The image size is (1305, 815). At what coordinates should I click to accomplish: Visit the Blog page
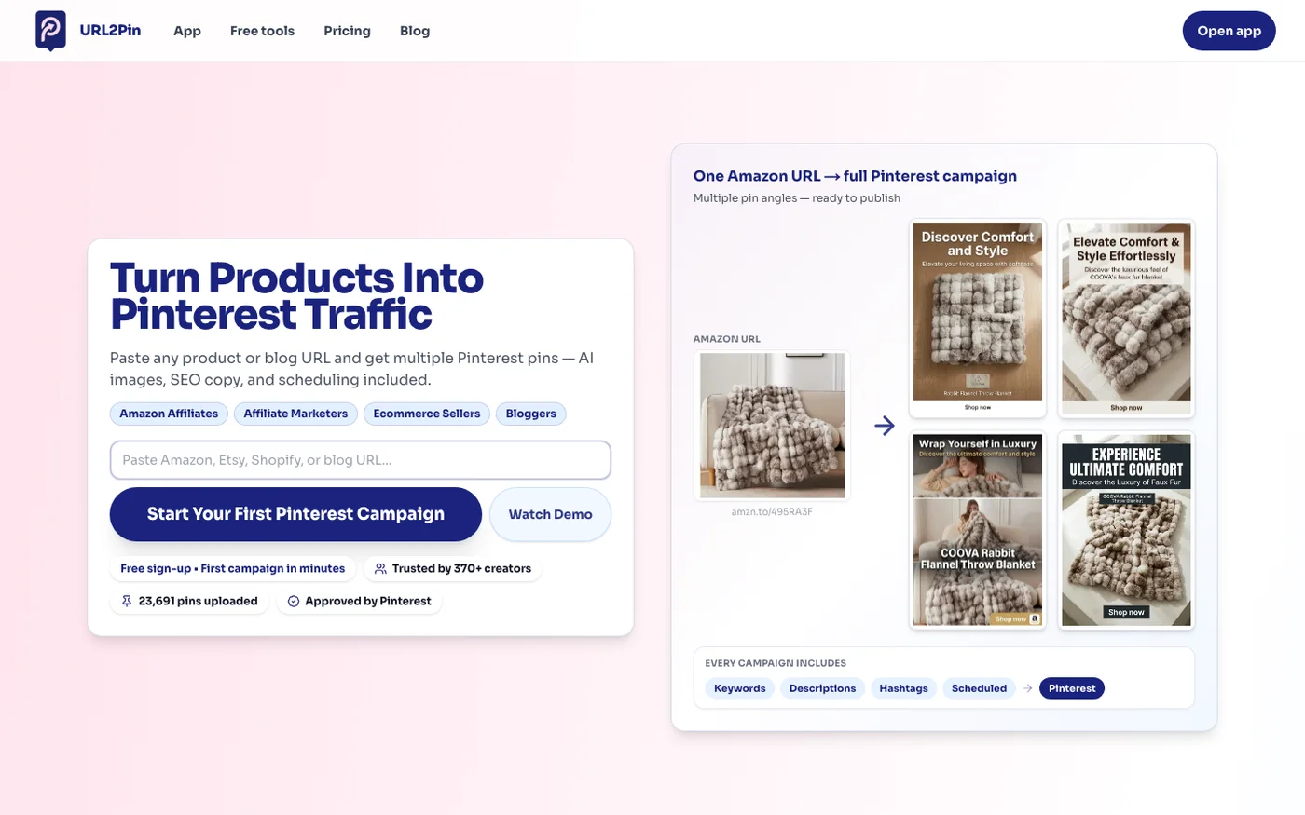(x=415, y=31)
